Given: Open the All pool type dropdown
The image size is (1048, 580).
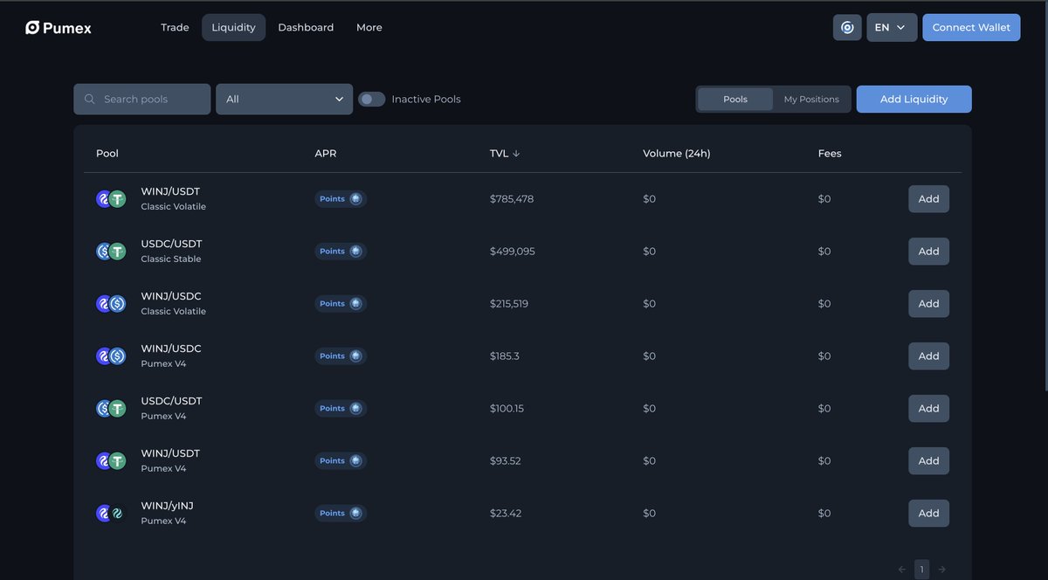Looking at the screenshot, I should click(x=285, y=100).
